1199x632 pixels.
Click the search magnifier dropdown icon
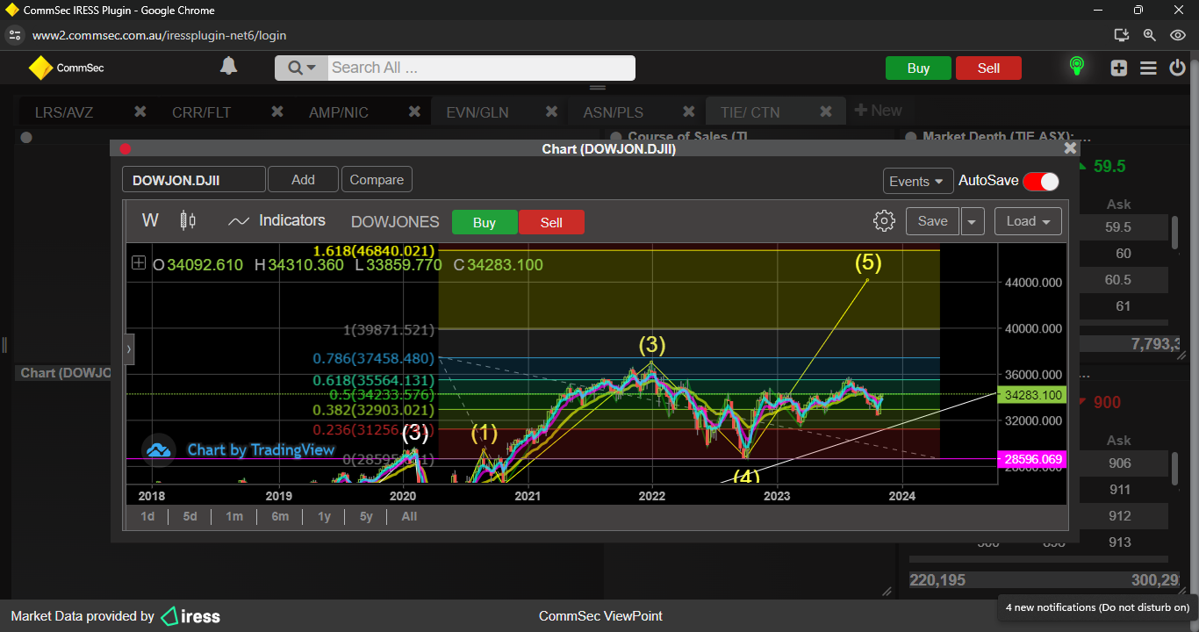pos(300,68)
